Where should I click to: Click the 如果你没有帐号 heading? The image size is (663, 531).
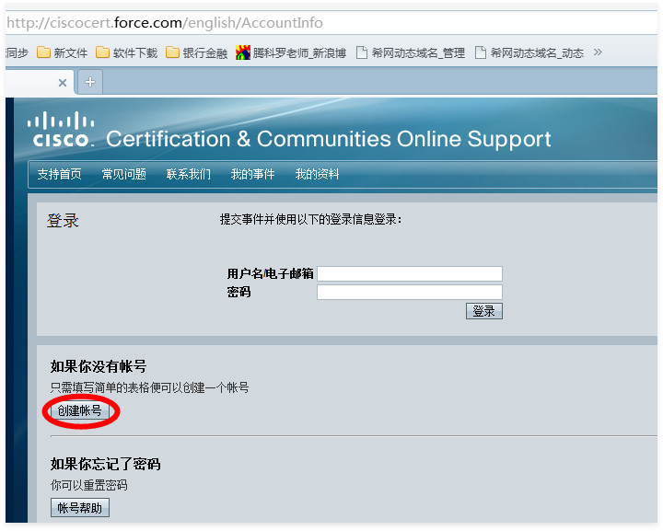99,366
